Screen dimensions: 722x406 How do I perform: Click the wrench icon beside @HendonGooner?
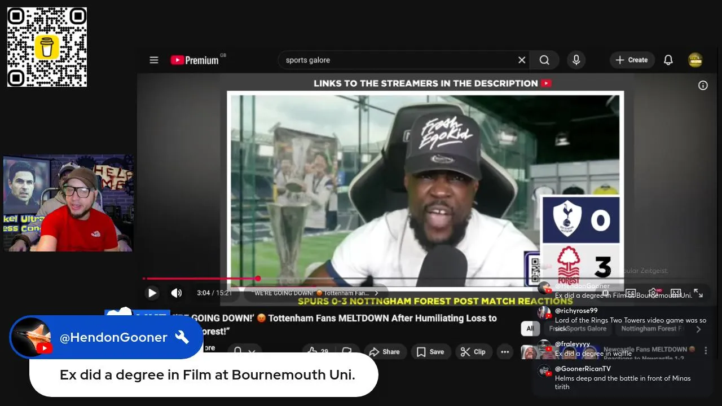pyautogui.click(x=182, y=337)
